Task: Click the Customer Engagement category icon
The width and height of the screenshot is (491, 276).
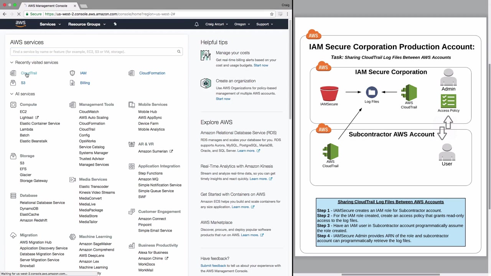Action: [132, 212]
